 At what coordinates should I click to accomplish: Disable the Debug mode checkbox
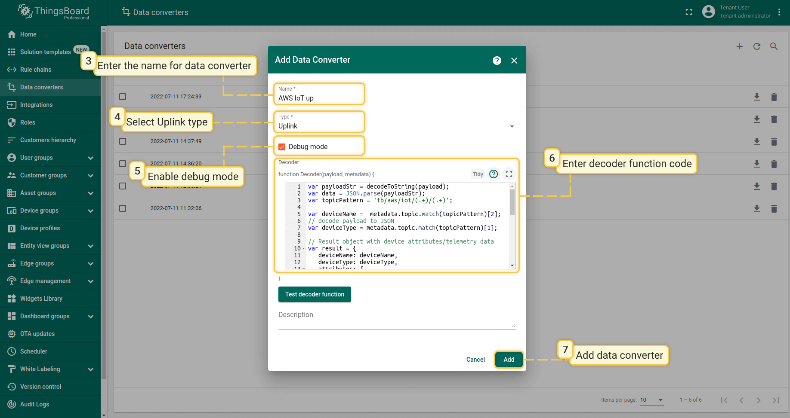(x=282, y=147)
